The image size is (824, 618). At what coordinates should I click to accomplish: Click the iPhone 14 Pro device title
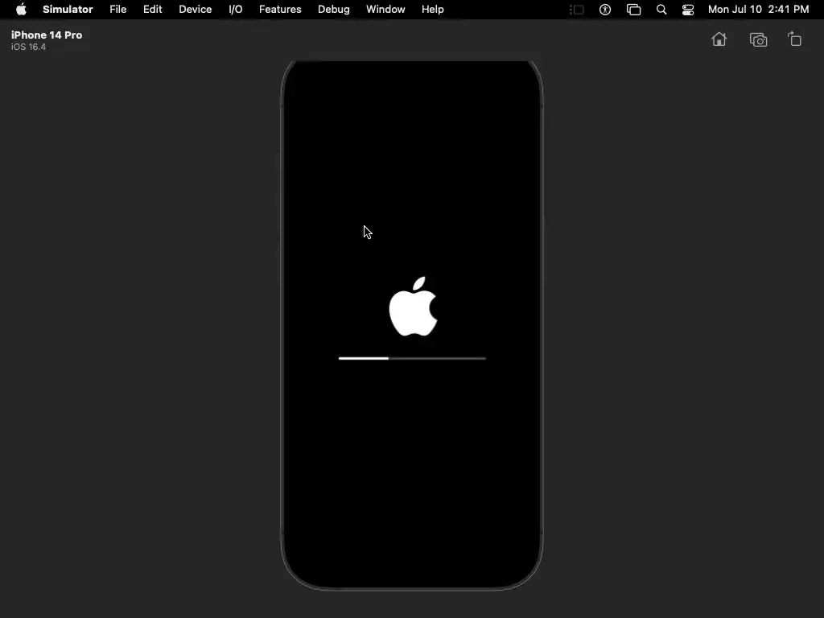coord(47,35)
